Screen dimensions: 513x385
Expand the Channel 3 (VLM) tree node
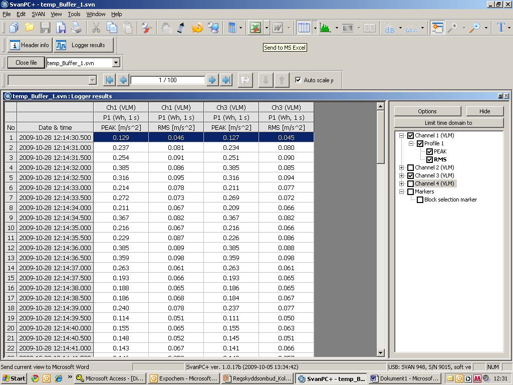401,175
